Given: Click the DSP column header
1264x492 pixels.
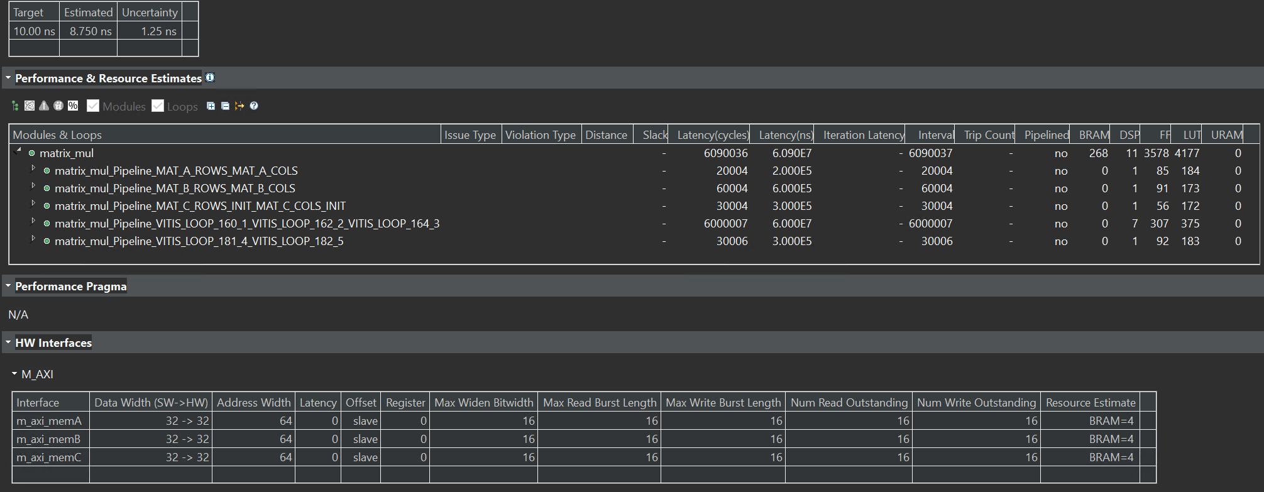Looking at the screenshot, I should [x=1126, y=134].
